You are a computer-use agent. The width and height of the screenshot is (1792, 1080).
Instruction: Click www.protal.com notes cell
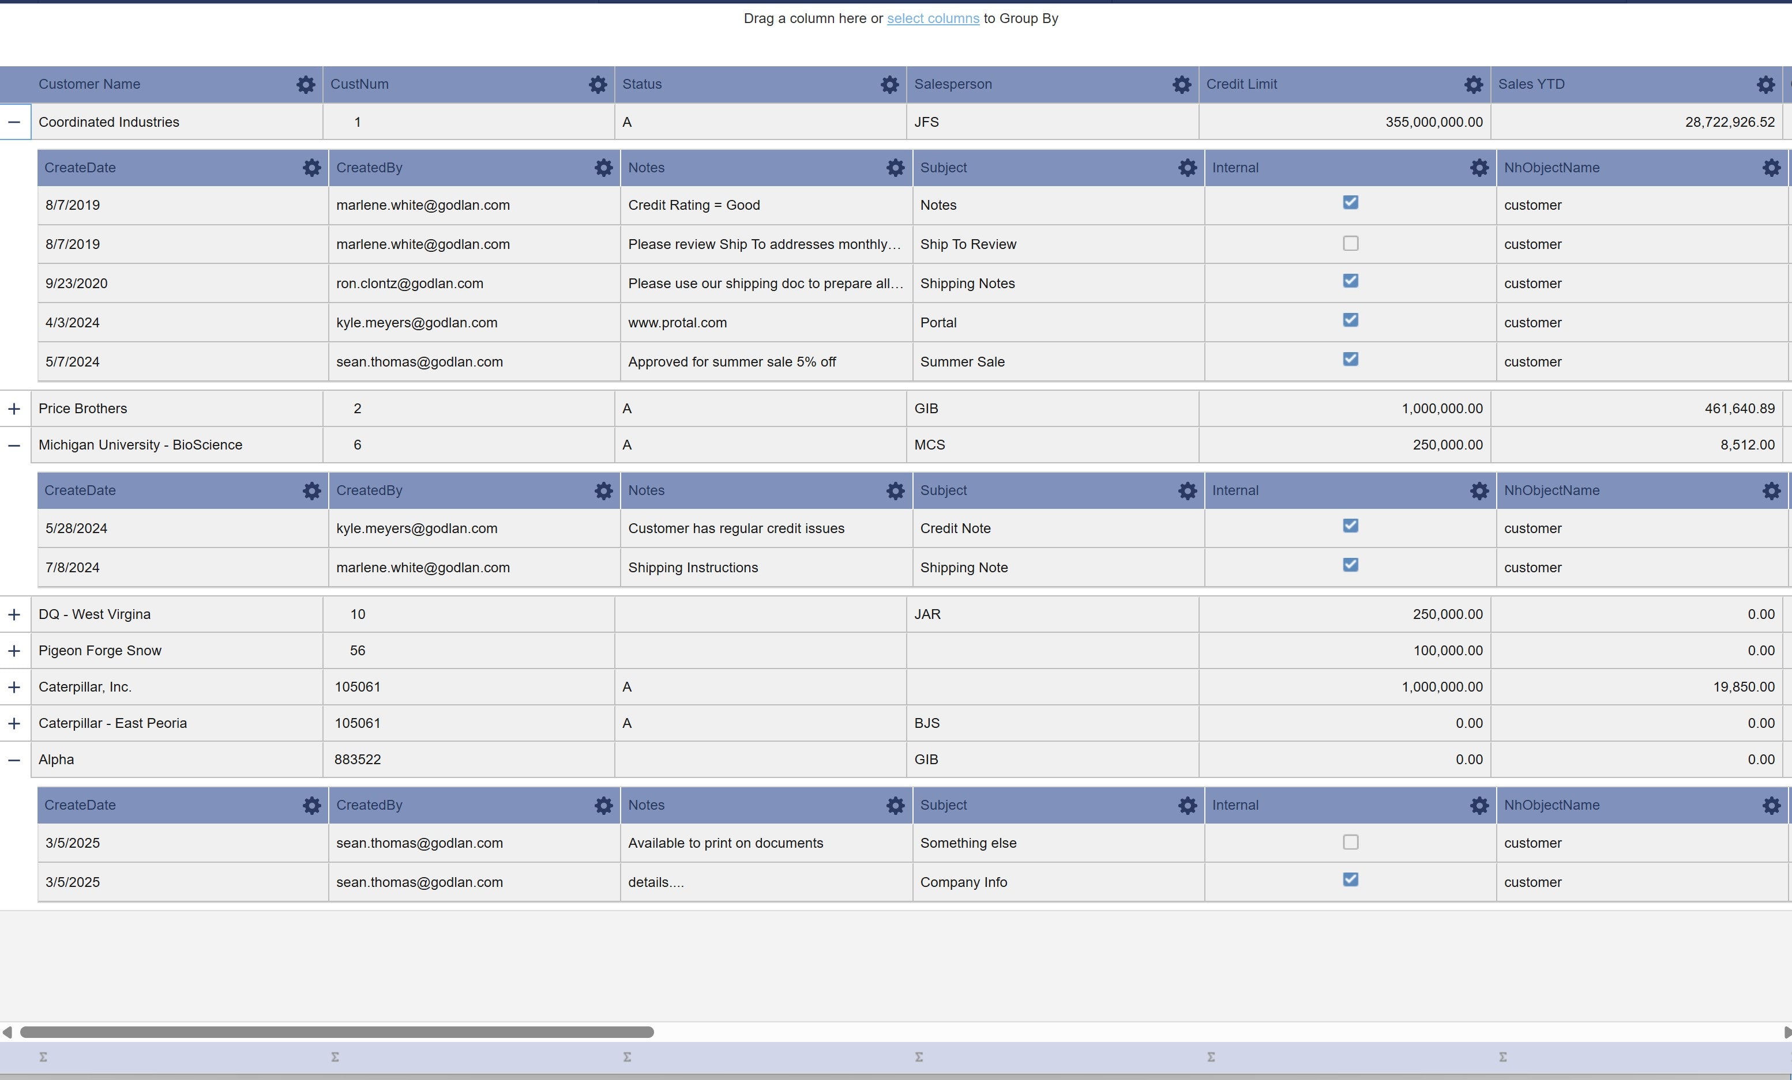pos(677,323)
